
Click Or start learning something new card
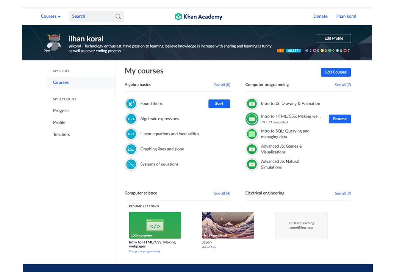[301, 226]
